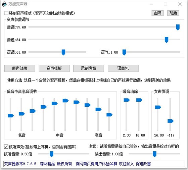Image resolution: width=188 pixels, height=170 pixels.
Task: Click the 原声效果 button
Action: click(x=20, y=68)
